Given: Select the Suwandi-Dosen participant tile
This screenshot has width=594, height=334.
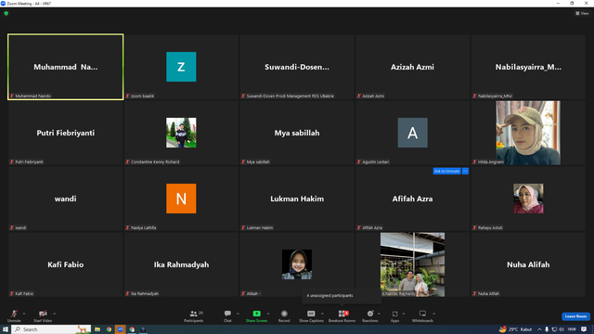Looking at the screenshot, I should point(297,67).
